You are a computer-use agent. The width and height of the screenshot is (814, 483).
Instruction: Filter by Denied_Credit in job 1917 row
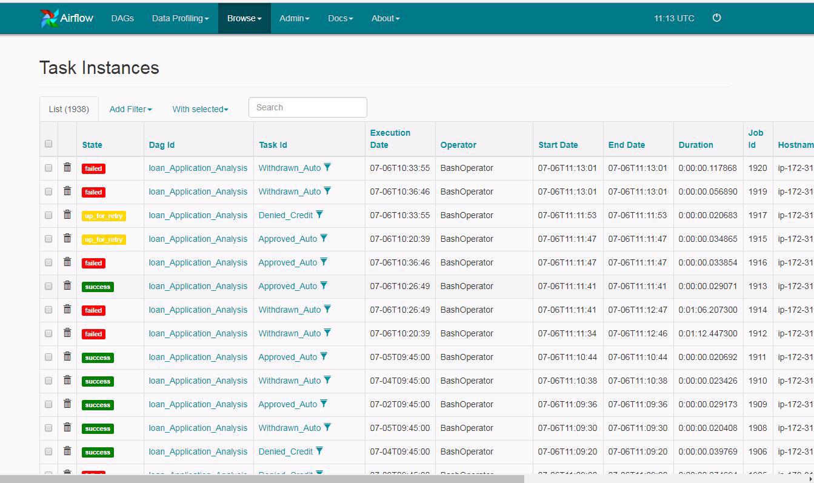tap(319, 215)
